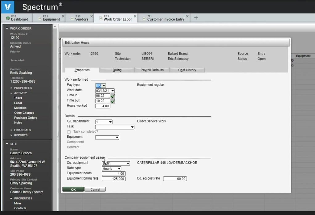Close the Vendors tab
The width and height of the screenshot is (315, 215).
pos(92,16)
